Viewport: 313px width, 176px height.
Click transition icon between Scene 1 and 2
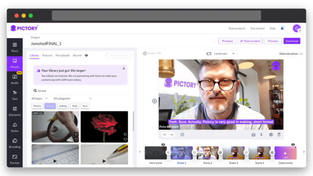pos(194,153)
